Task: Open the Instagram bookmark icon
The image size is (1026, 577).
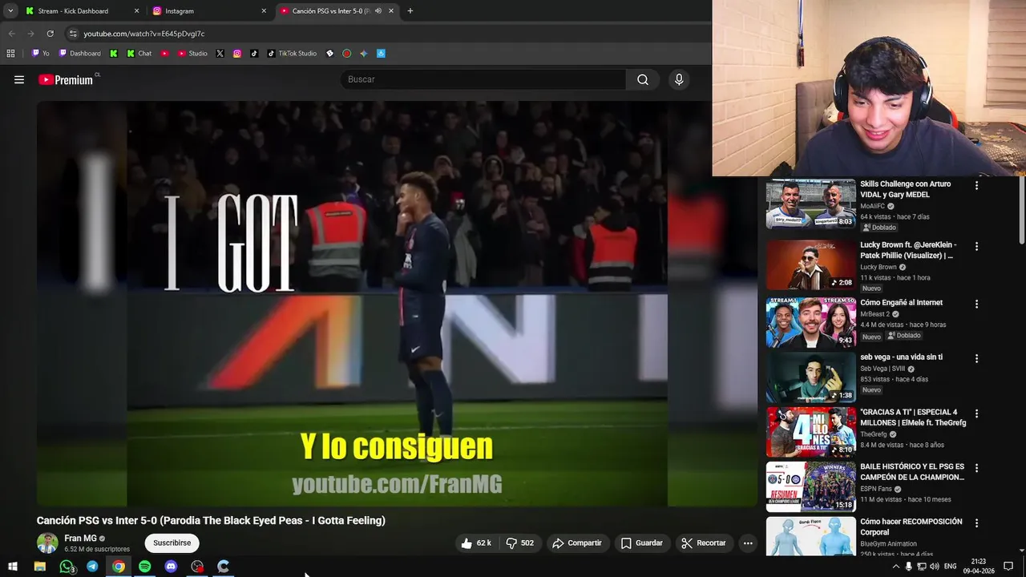Action: tap(237, 54)
